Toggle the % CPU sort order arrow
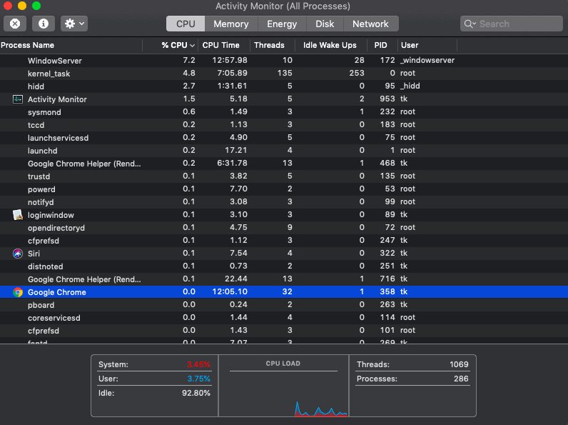This screenshot has width=568, height=425. (x=193, y=46)
